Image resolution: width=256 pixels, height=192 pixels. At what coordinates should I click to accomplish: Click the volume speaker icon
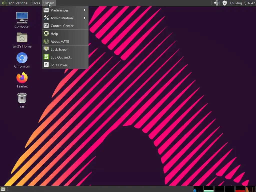(x=216, y=3)
